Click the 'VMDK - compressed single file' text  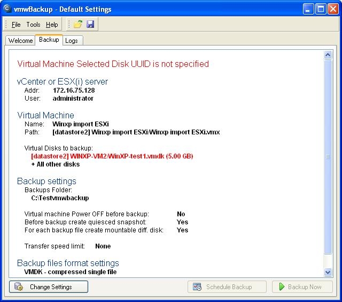(70, 272)
